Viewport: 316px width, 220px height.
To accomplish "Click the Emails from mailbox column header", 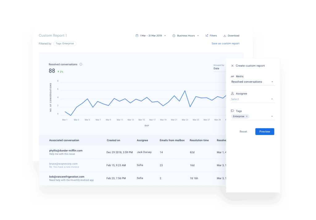I will (172, 140).
